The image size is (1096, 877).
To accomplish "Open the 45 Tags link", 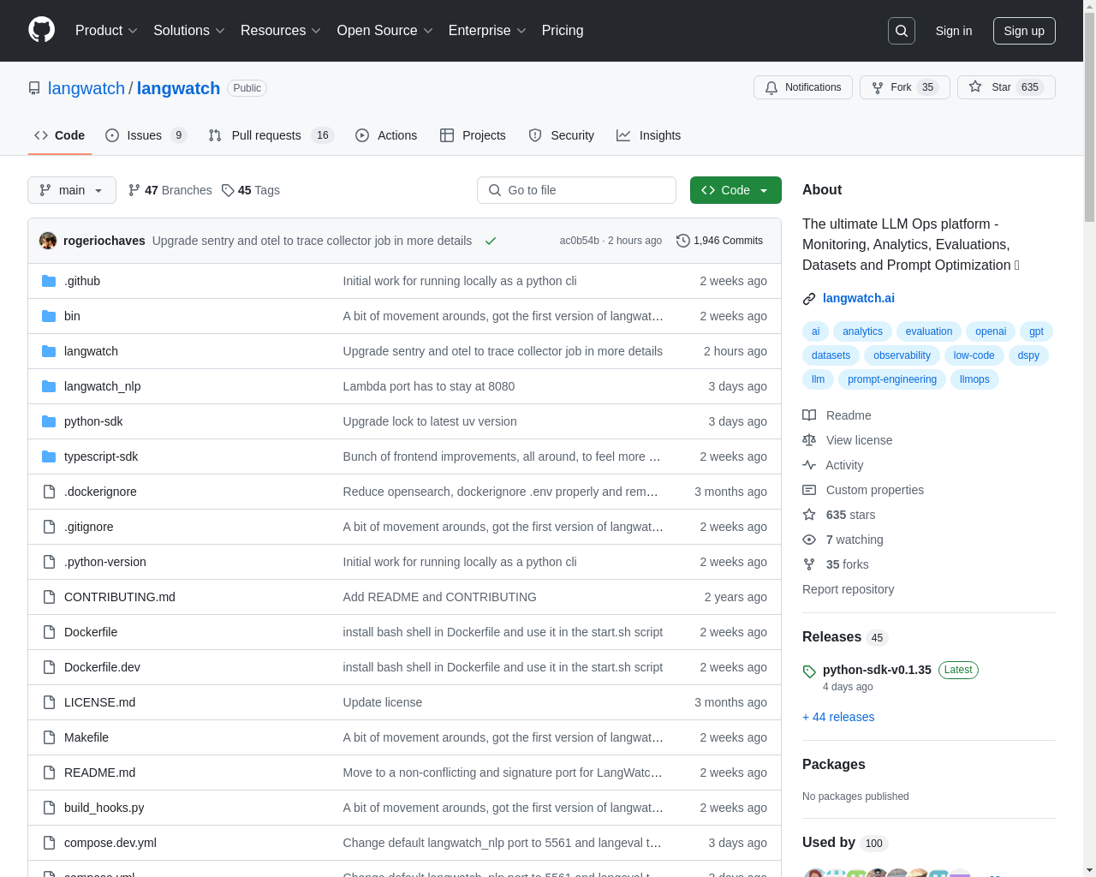I will click(x=251, y=190).
